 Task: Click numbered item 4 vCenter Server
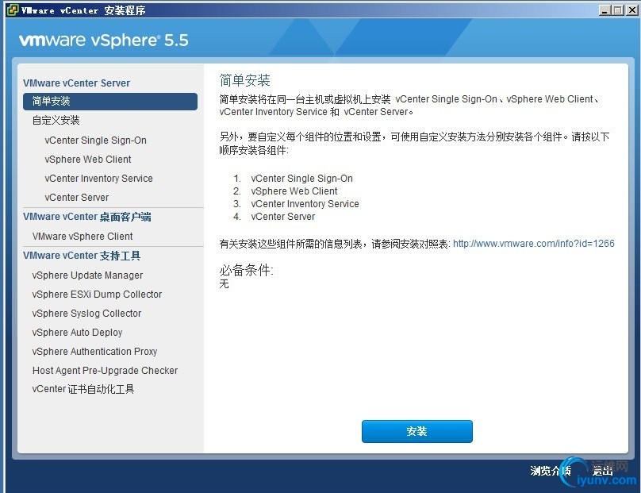coord(283,217)
